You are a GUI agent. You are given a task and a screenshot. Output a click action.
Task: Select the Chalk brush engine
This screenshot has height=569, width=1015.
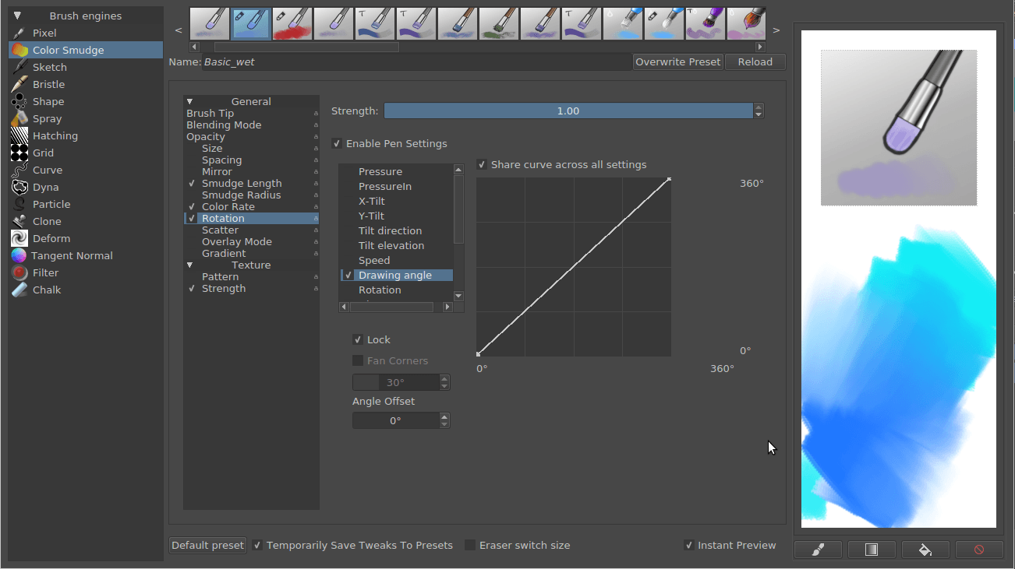(45, 290)
